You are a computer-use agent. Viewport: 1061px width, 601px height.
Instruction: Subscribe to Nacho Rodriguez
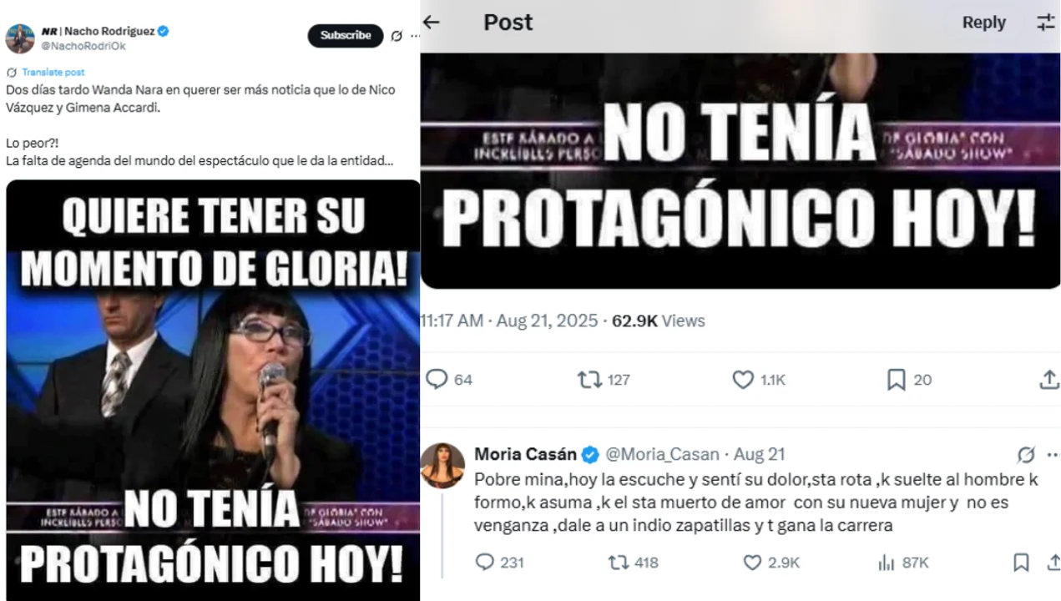coord(346,35)
